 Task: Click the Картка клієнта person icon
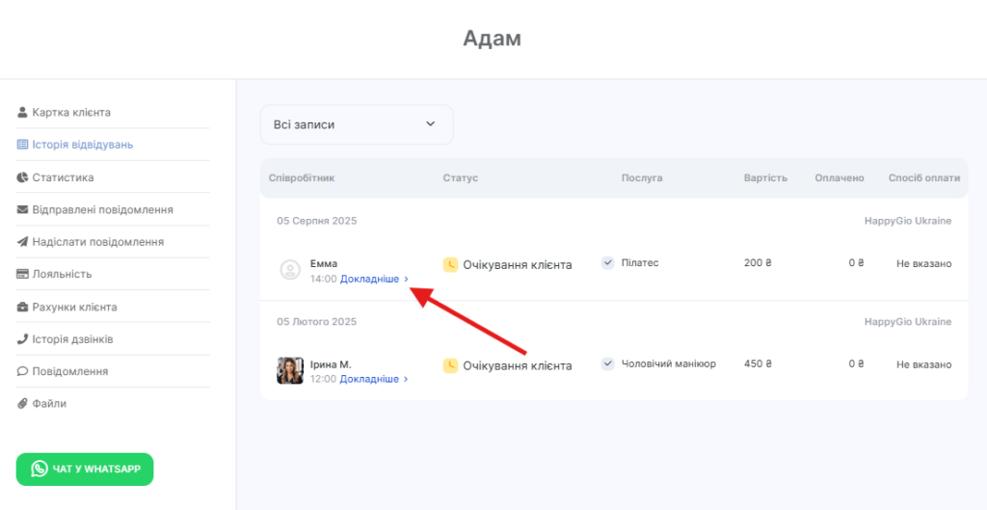[x=23, y=113]
